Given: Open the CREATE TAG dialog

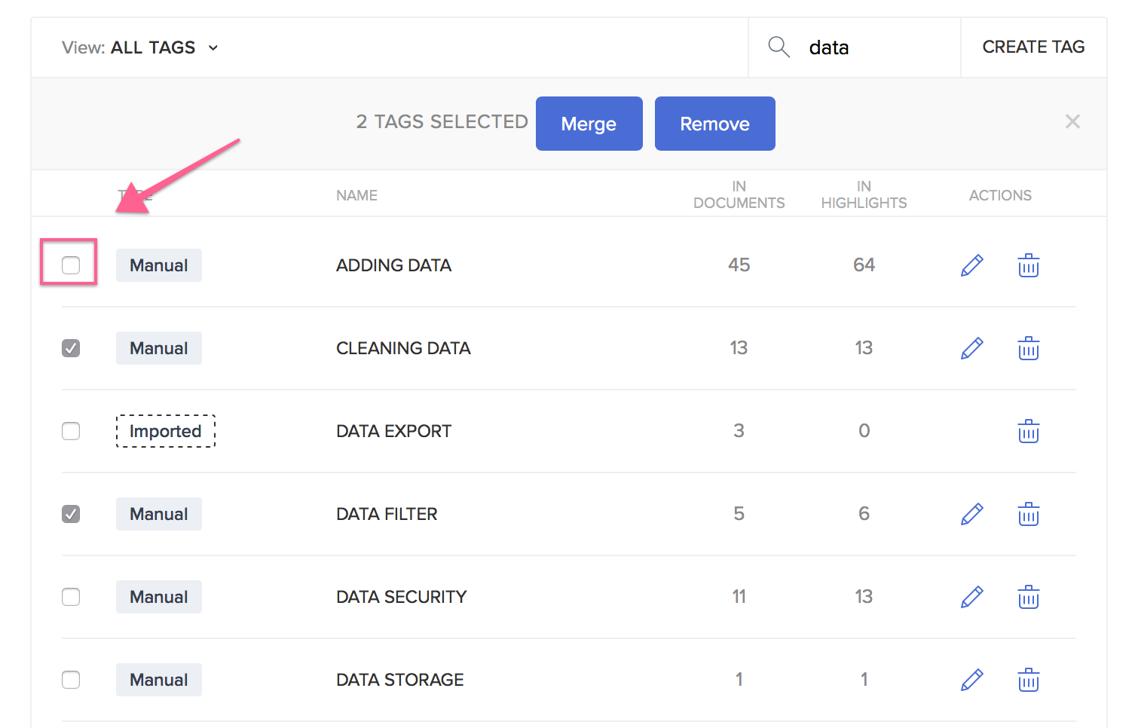Looking at the screenshot, I should point(1034,47).
